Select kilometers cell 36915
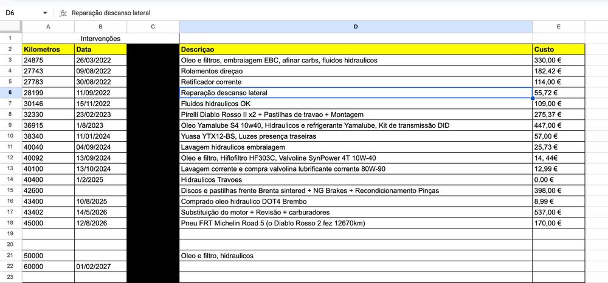Screen dimensions: 608x283 point(48,125)
